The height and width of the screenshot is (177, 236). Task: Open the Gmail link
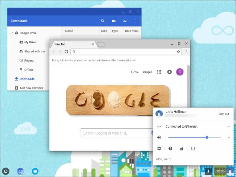(135, 72)
